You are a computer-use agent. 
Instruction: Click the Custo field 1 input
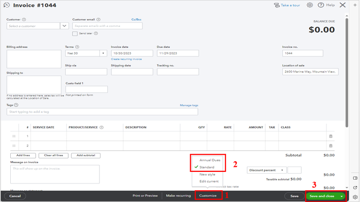86,90
